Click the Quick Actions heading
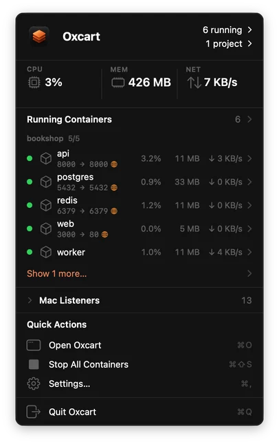The width and height of the screenshot is (279, 444). (56, 324)
